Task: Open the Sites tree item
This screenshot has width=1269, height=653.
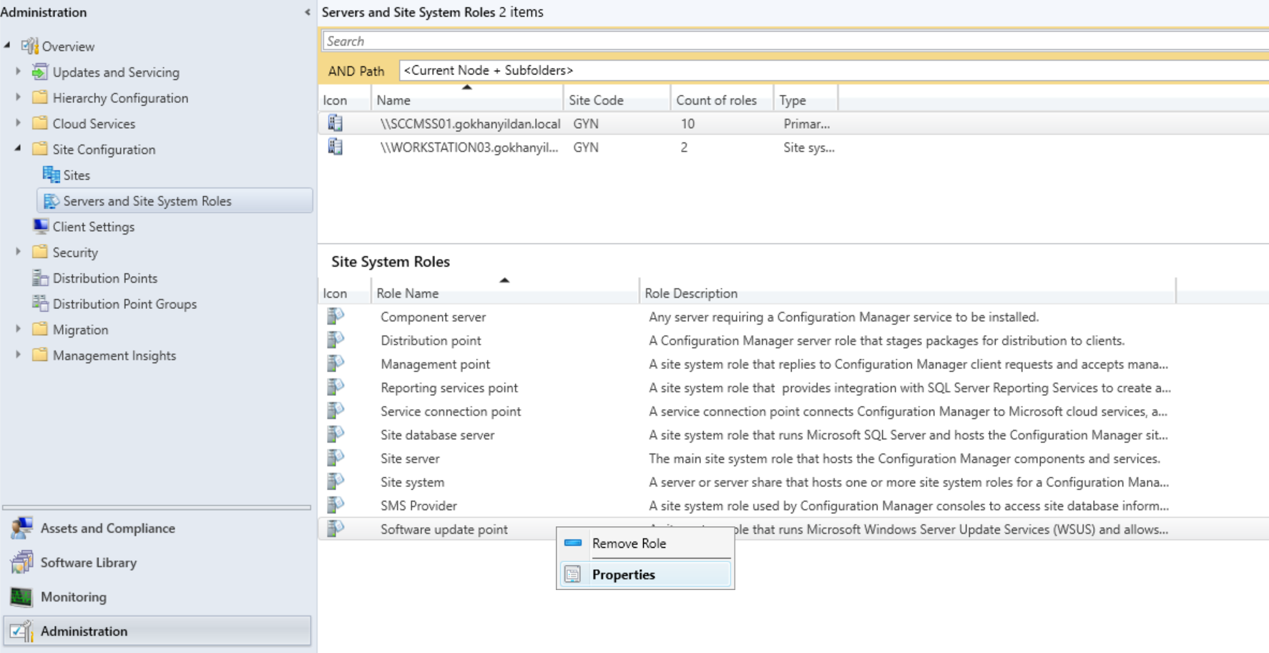Action: 77,175
